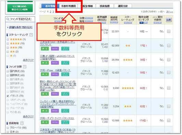
Task: Click sort arrows under 販売金額ランキング column header
Action: [143, 23]
